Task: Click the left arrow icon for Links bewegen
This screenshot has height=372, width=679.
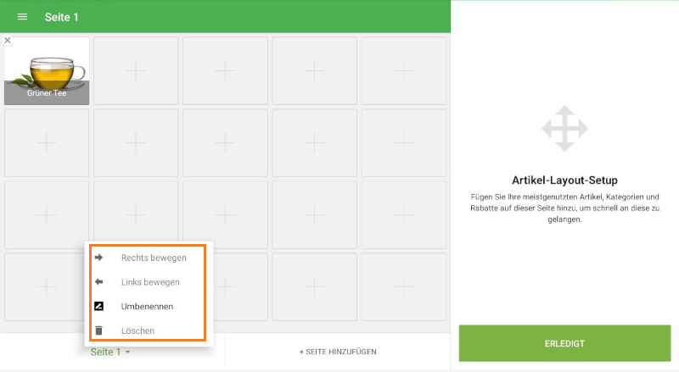Action: click(x=98, y=281)
